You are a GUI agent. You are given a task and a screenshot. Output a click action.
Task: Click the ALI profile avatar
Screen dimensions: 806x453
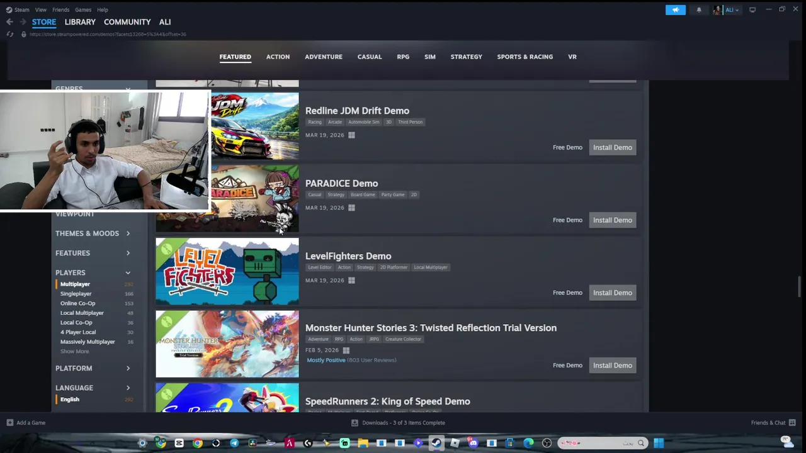717,9
